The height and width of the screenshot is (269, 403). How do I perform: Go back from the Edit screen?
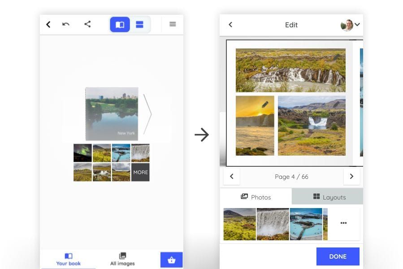(x=230, y=25)
